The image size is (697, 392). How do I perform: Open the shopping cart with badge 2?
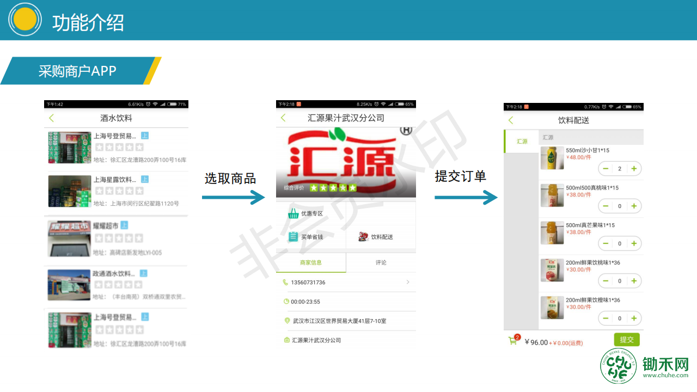point(513,340)
